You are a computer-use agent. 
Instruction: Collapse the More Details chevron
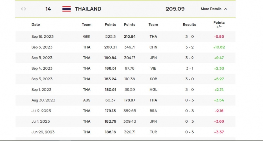[x=226, y=9]
